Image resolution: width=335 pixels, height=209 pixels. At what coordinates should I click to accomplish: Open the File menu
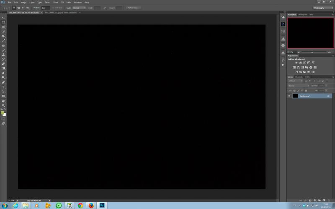tap(10, 3)
